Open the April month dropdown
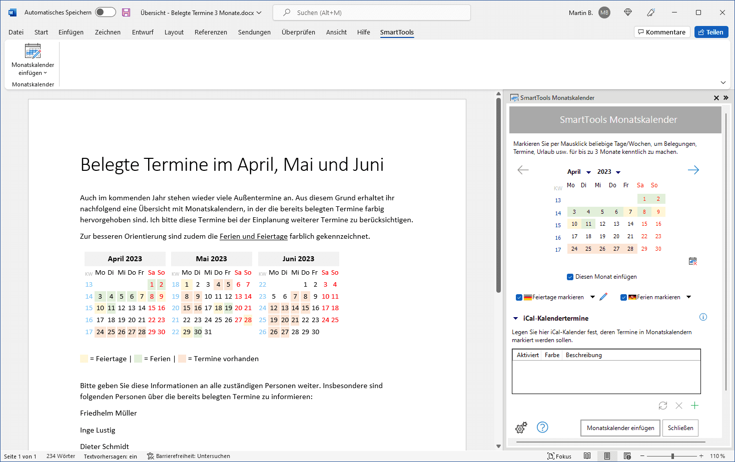This screenshot has width=735, height=462. pos(588,172)
